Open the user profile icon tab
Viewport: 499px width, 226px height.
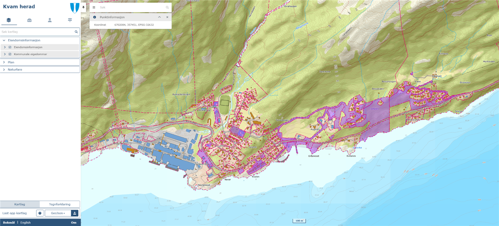[x=49, y=20]
